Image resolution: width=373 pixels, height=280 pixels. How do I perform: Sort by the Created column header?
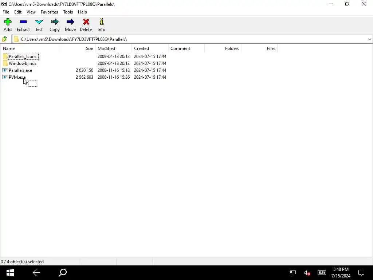pyautogui.click(x=150, y=48)
